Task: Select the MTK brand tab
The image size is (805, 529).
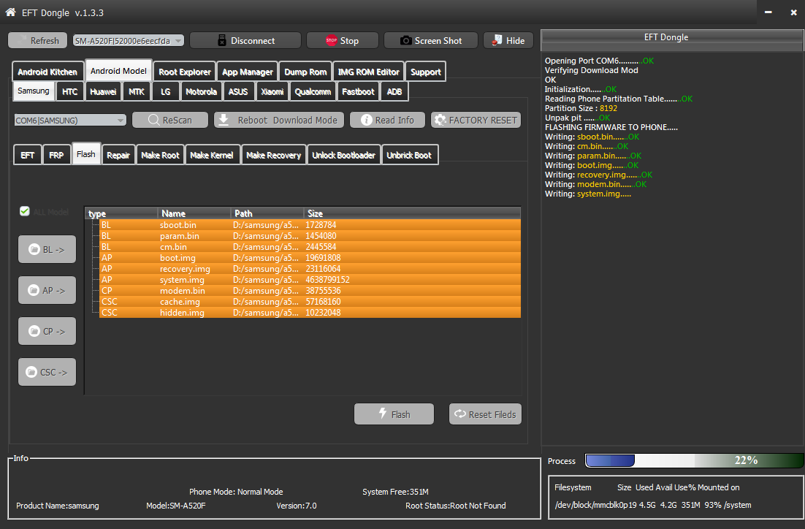Action: (137, 91)
